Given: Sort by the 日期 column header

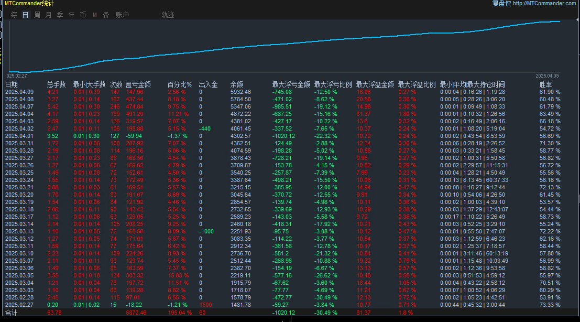Looking at the screenshot, I should click(x=12, y=85).
